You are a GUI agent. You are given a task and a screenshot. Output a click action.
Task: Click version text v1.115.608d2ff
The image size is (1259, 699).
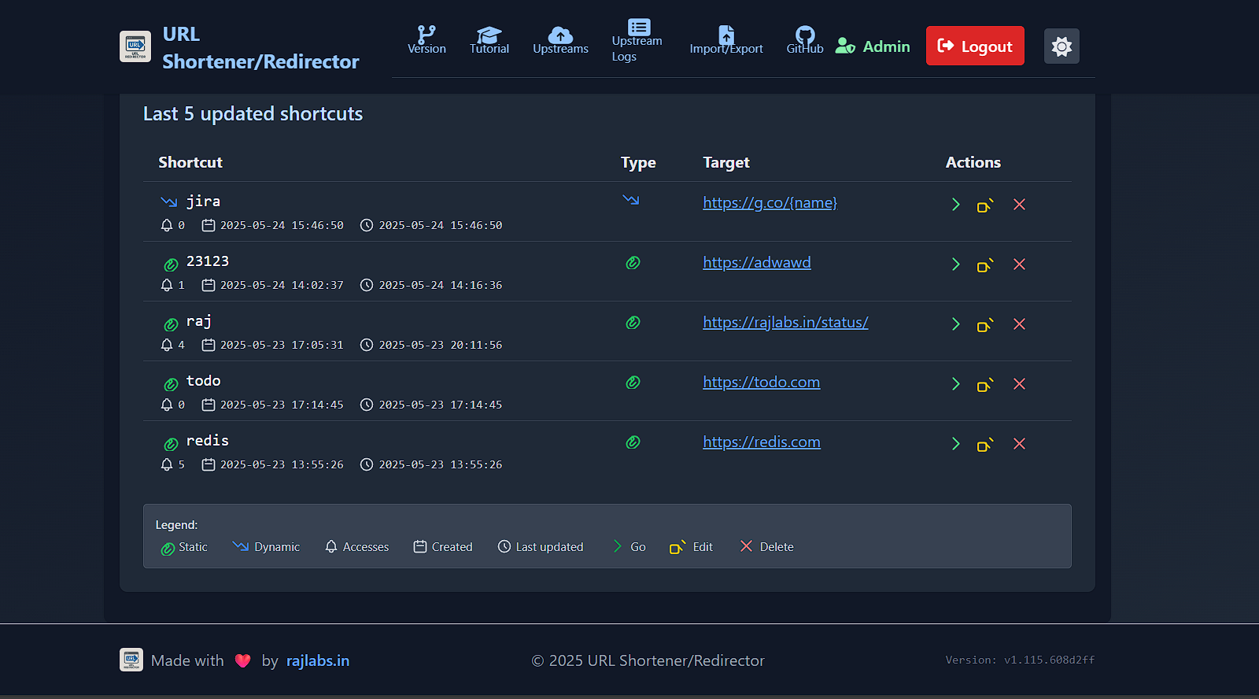coord(1050,660)
